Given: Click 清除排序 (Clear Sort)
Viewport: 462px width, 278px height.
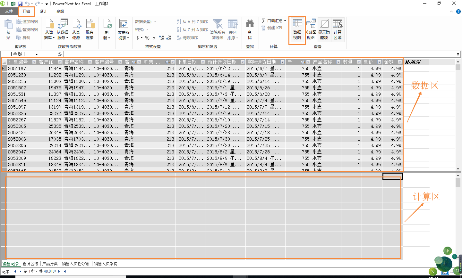Looking at the screenshot, I should [187, 38].
